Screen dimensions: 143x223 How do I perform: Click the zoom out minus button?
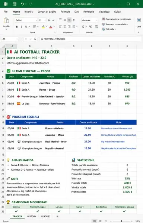click(x=111, y=221)
